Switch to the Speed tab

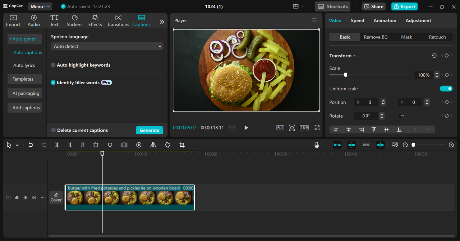tap(357, 20)
